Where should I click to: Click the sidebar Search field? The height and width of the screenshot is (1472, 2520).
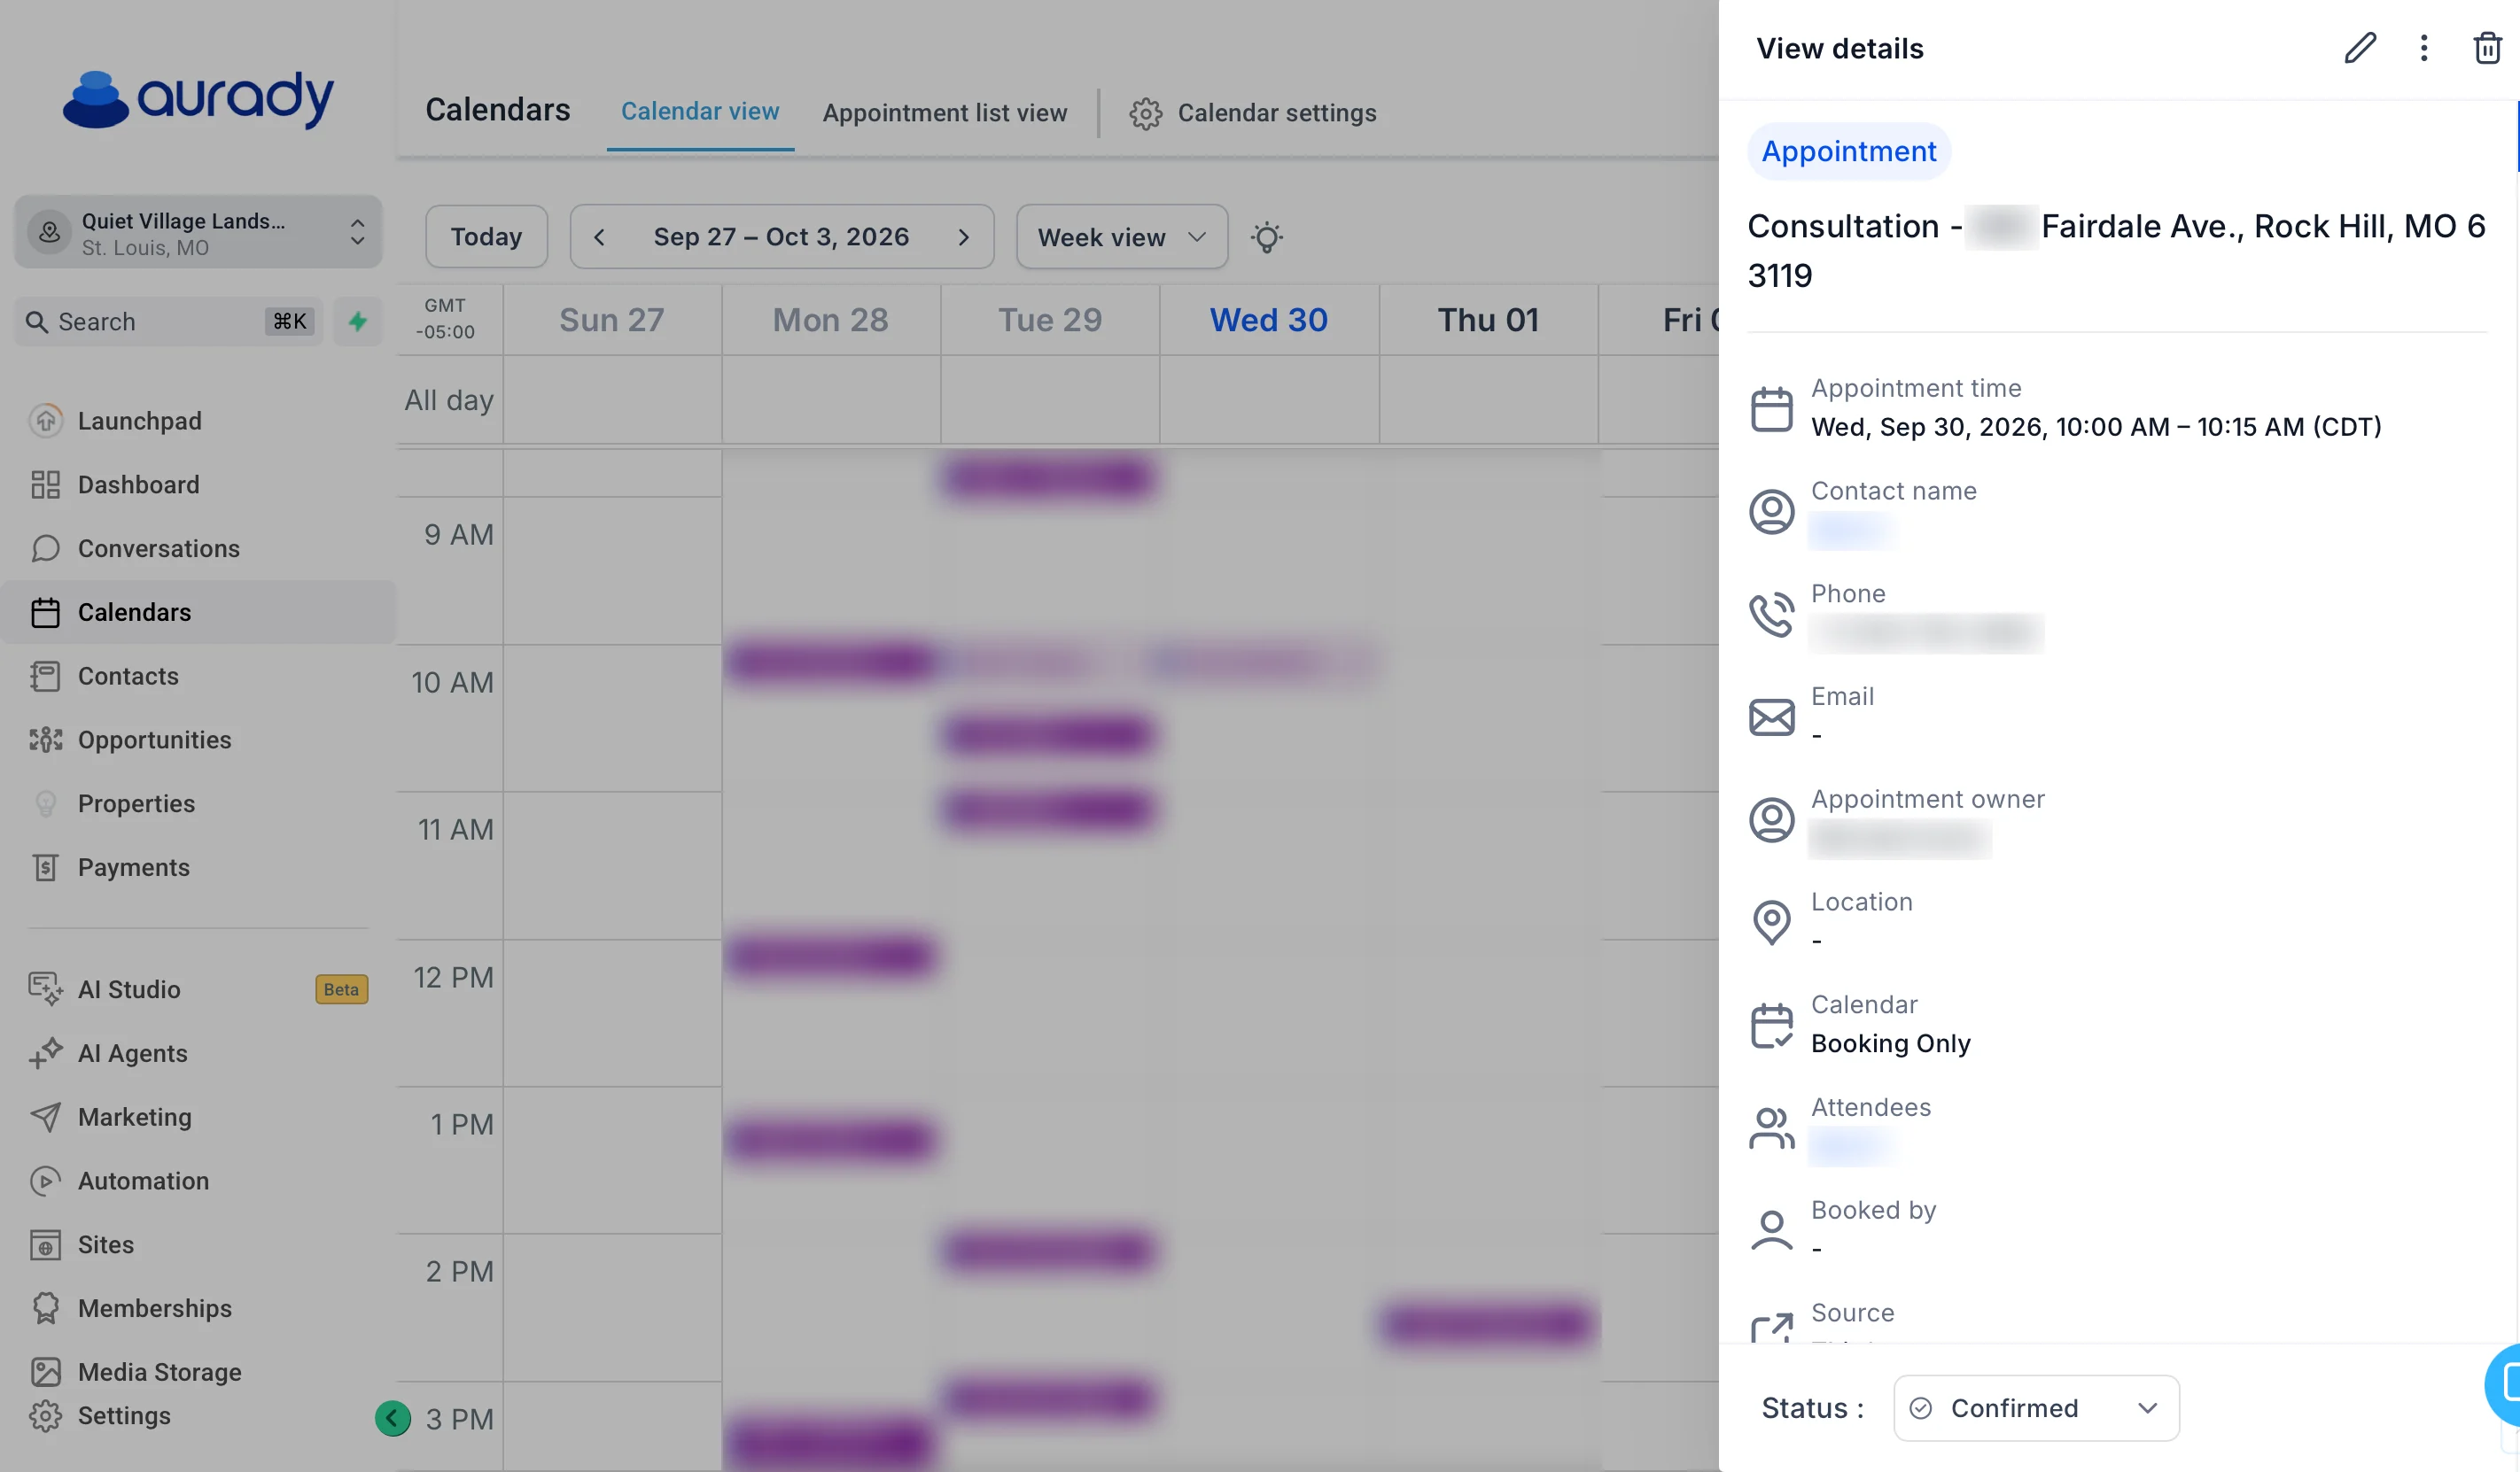click(x=168, y=321)
